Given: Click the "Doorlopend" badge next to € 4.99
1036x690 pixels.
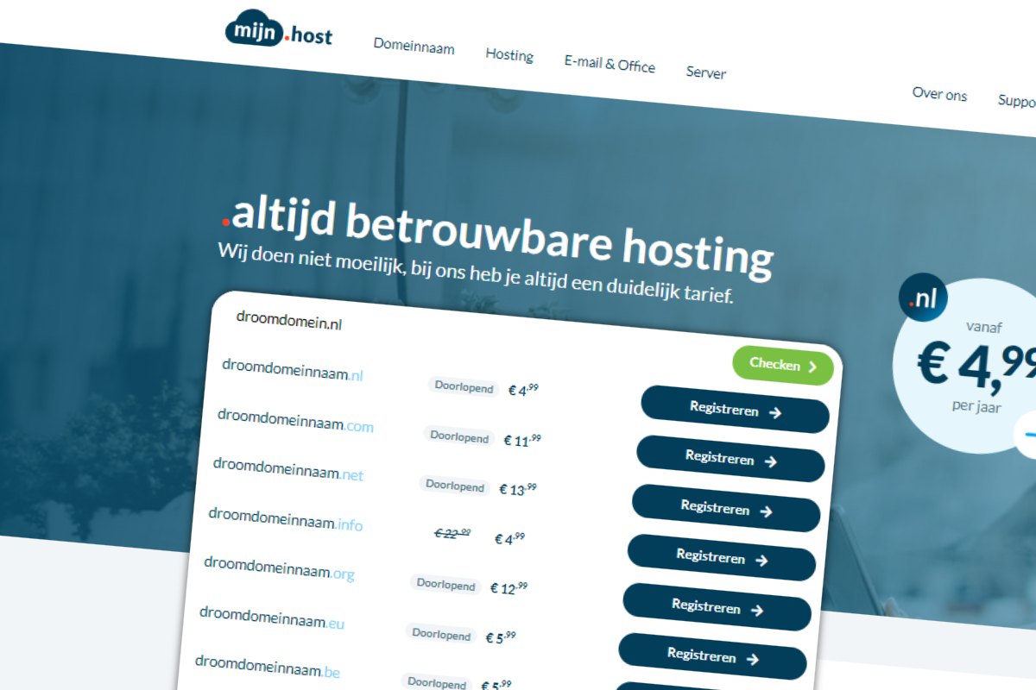Looking at the screenshot, I should tap(463, 387).
